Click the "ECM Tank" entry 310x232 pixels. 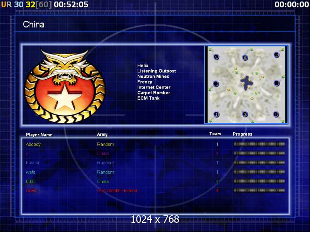pyautogui.click(x=148, y=98)
